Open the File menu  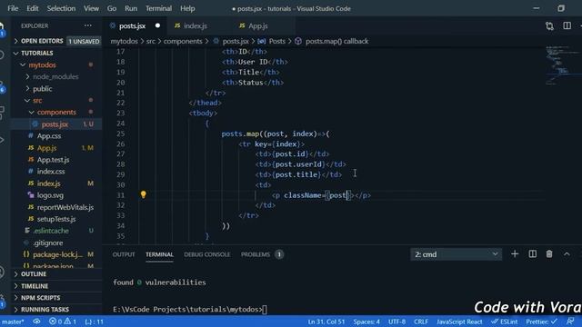tap(13, 8)
